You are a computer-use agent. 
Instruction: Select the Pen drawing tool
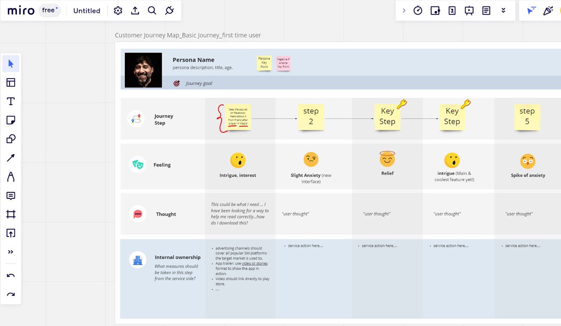coord(11,177)
